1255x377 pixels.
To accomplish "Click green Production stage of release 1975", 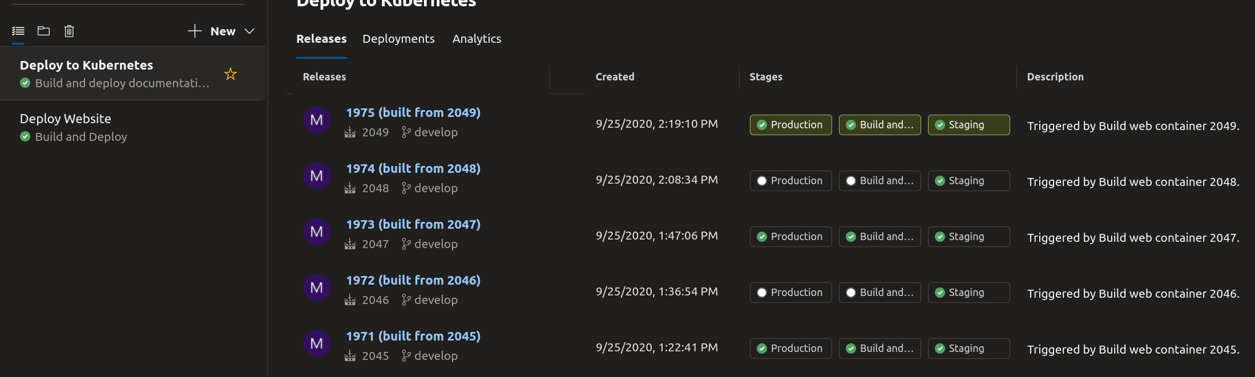I will pos(790,125).
